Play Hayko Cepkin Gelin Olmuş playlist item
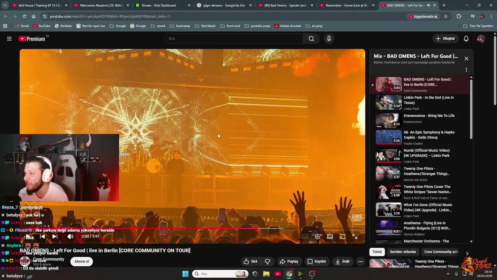 click(421, 138)
